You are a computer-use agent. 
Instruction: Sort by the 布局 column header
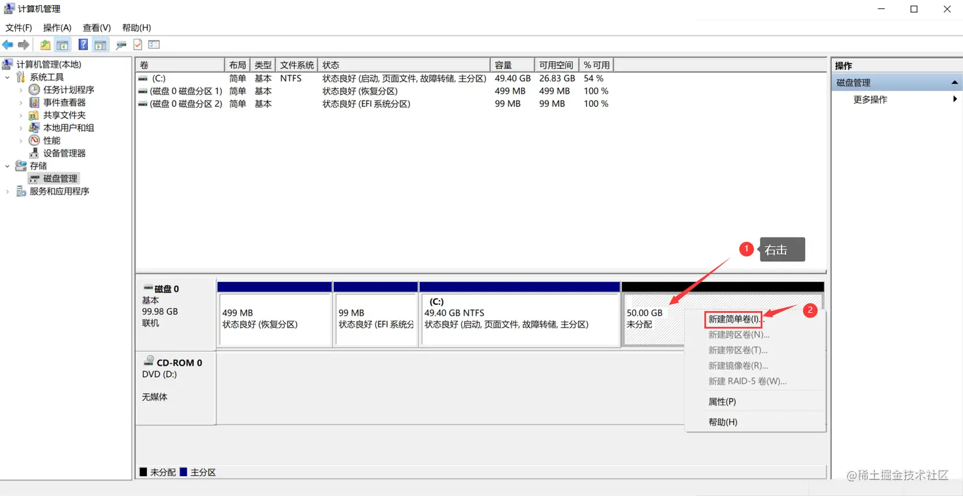238,65
